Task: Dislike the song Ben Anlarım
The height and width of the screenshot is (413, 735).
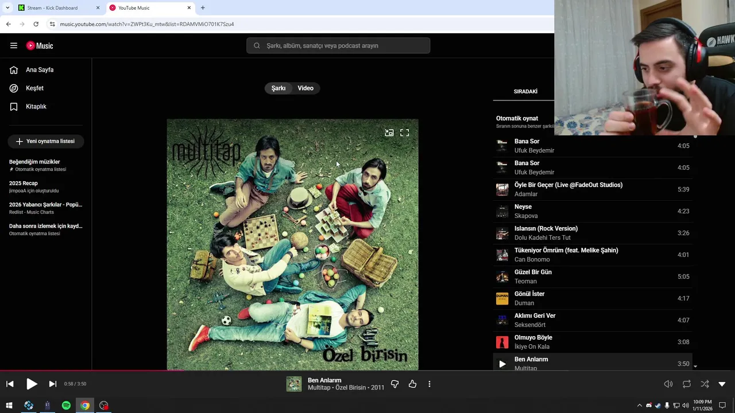Action: pos(394,384)
